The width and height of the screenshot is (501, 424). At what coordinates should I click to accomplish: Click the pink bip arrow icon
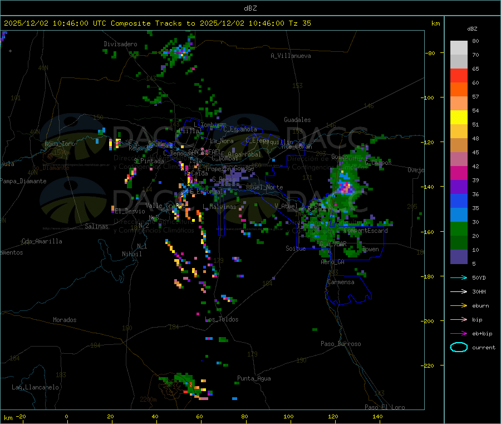point(459,319)
